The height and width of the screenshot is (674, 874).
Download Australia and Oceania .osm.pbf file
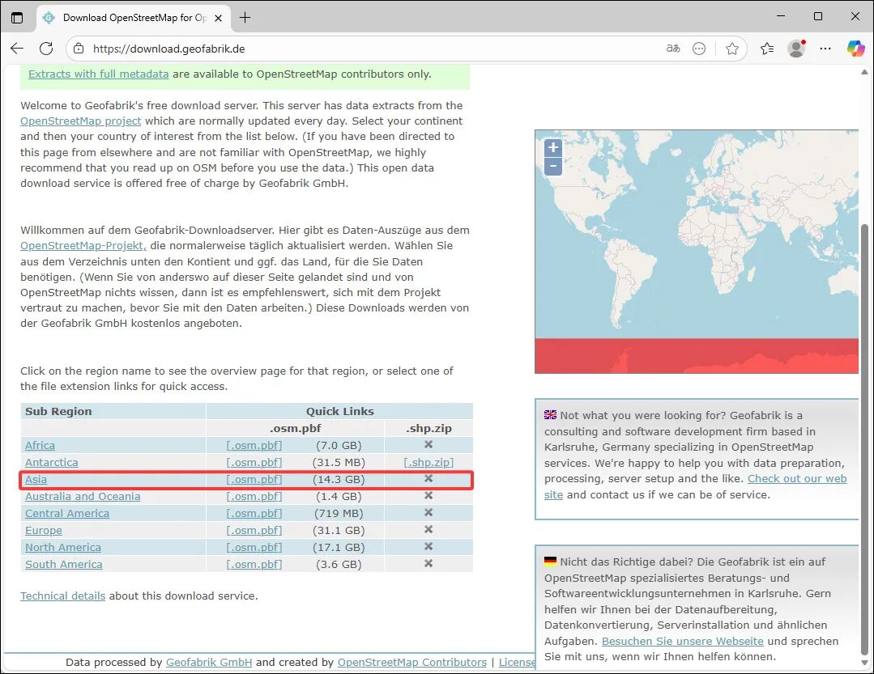click(x=254, y=497)
